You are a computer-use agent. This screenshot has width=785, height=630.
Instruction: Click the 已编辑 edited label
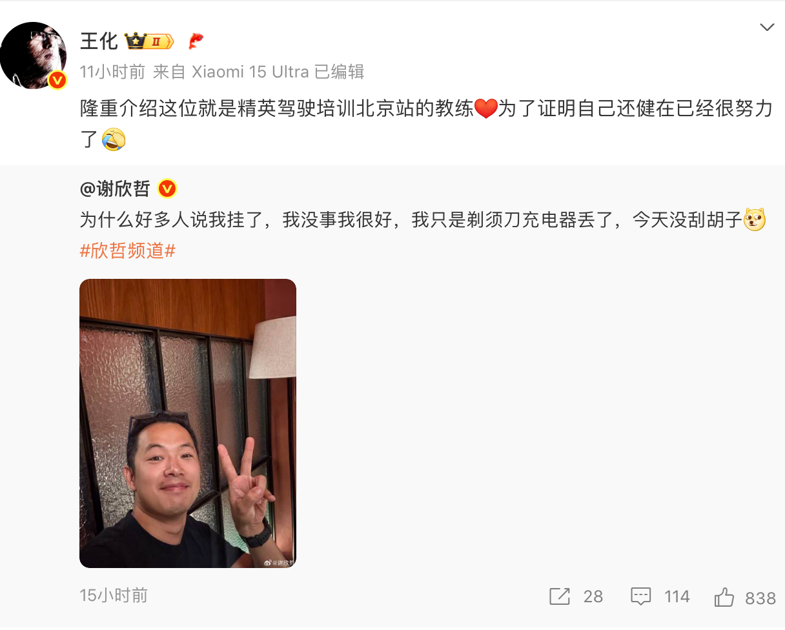click(340, 72)
